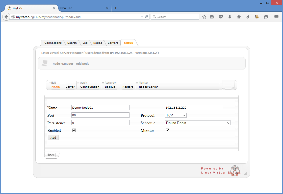This screenshot has width=283, height=194.
Task: Go to the browser home icon
Action: (239, 17)
